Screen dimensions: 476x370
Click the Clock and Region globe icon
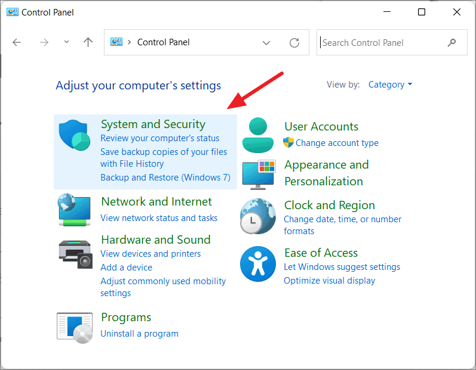point(258,216)
